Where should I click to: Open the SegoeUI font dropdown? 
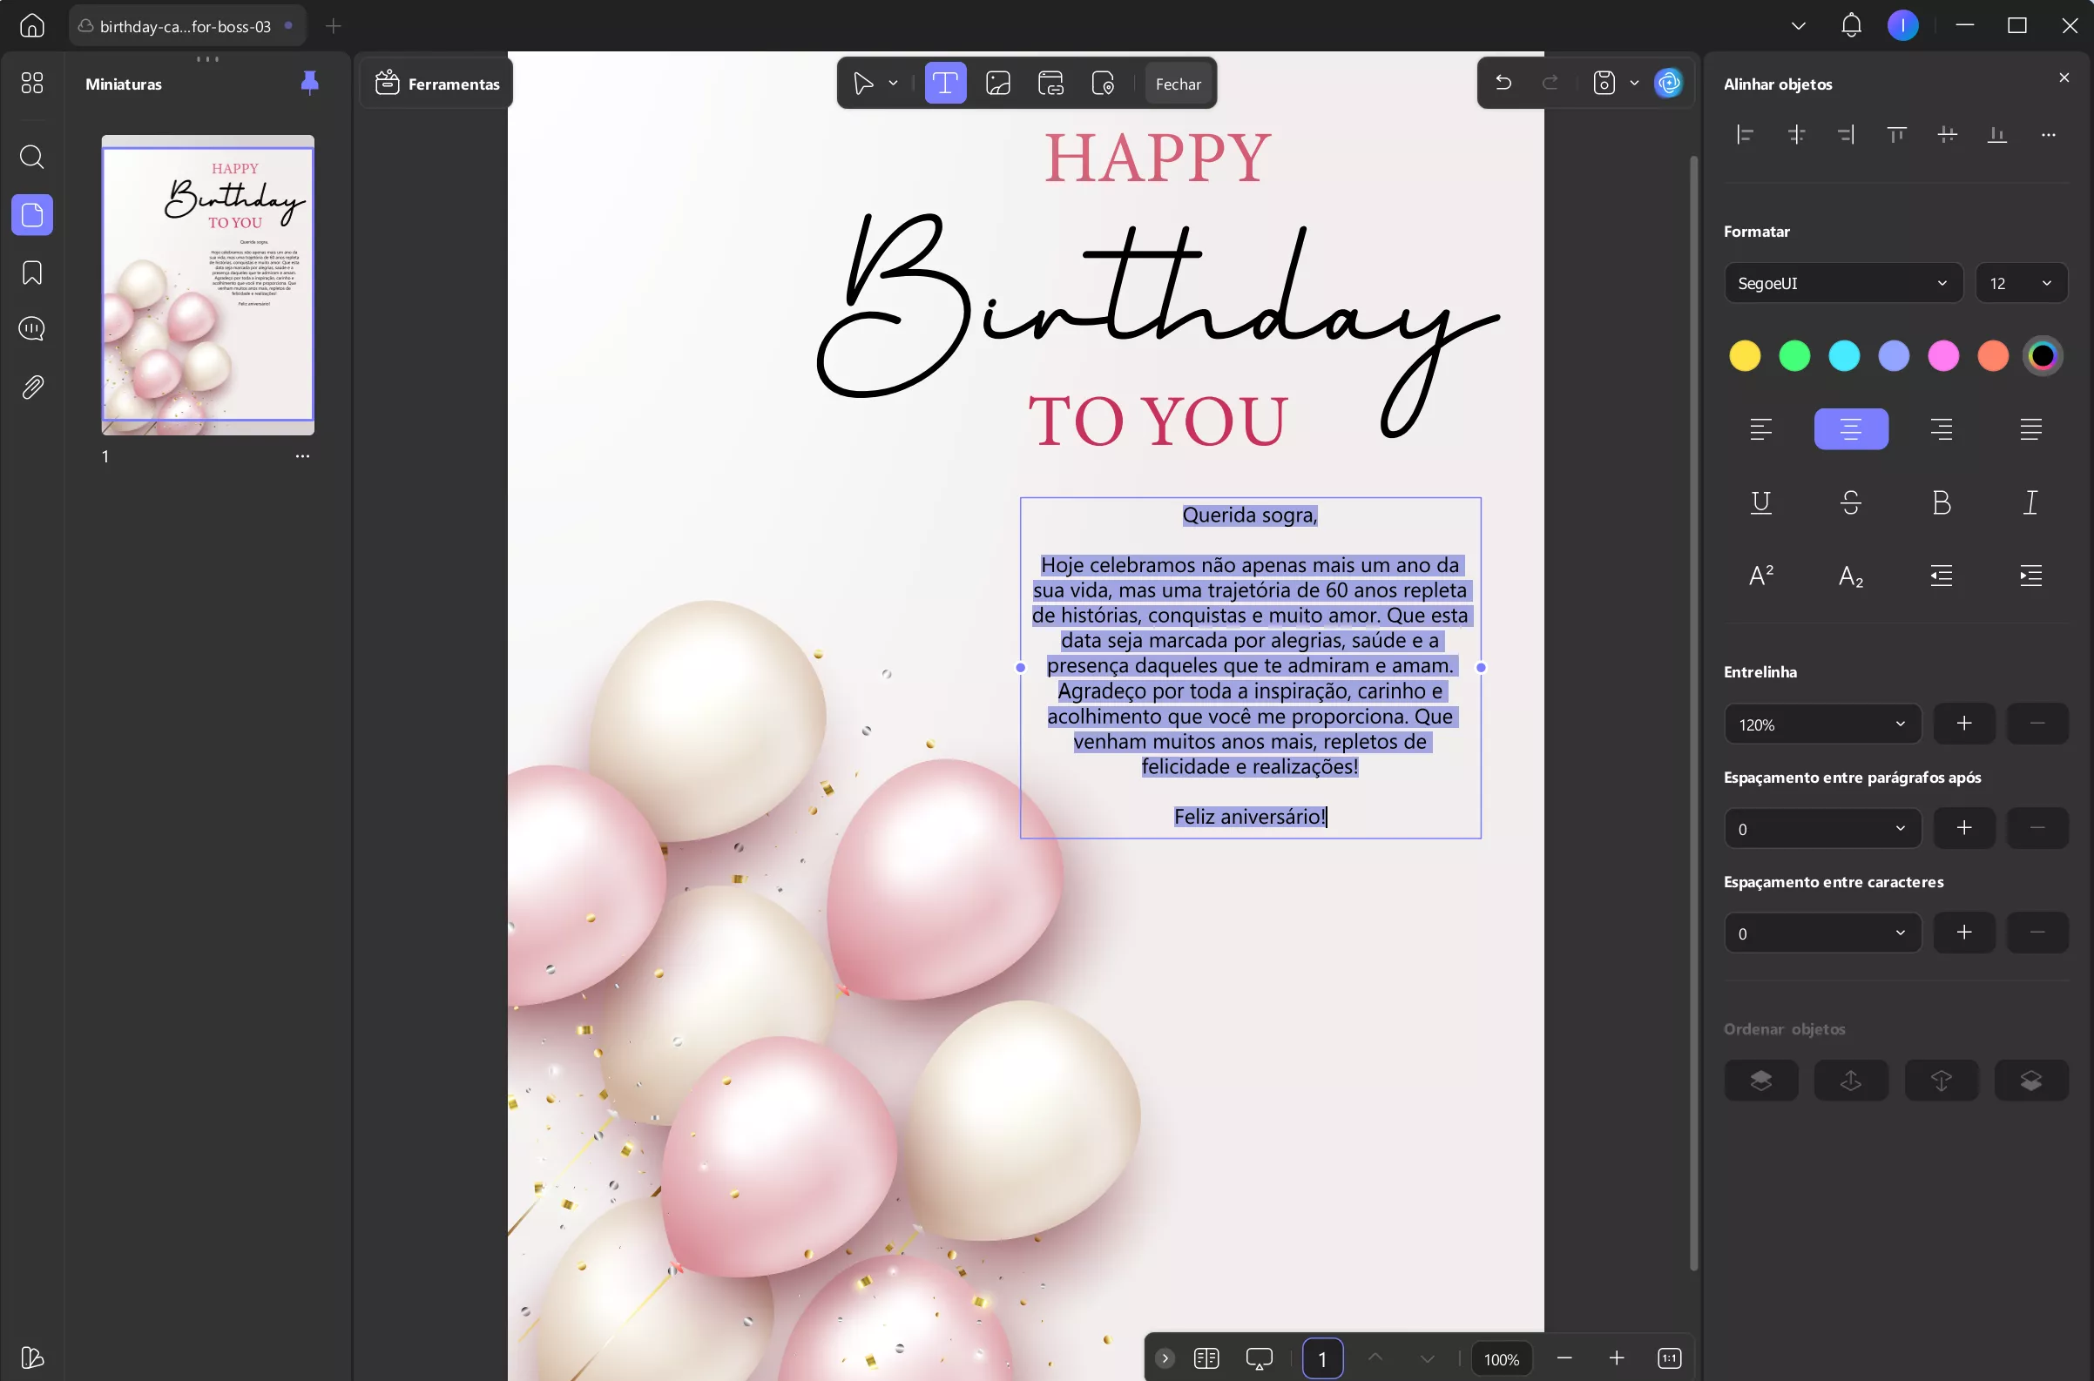pyautogui.click(x=1843, y=283)
